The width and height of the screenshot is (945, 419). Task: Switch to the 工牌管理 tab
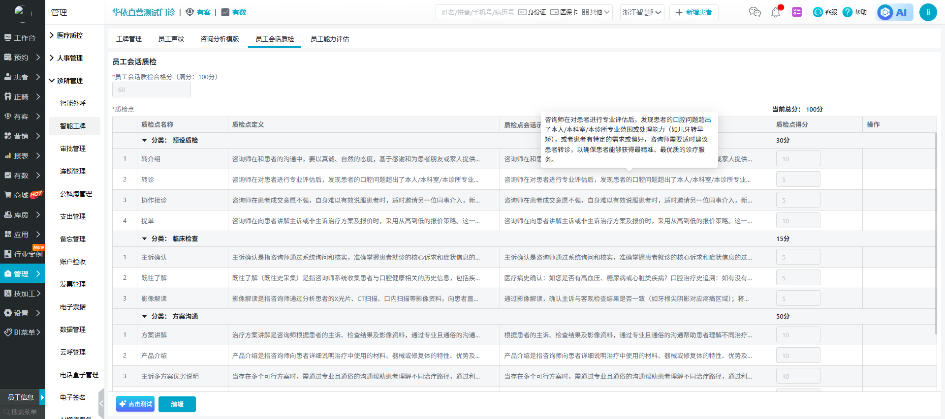click(129, 39)
